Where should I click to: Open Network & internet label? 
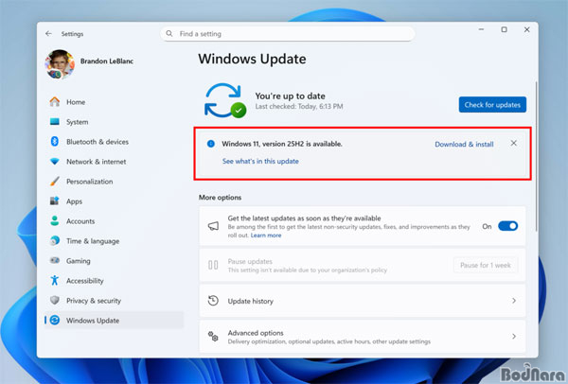[x=97, y=162]
